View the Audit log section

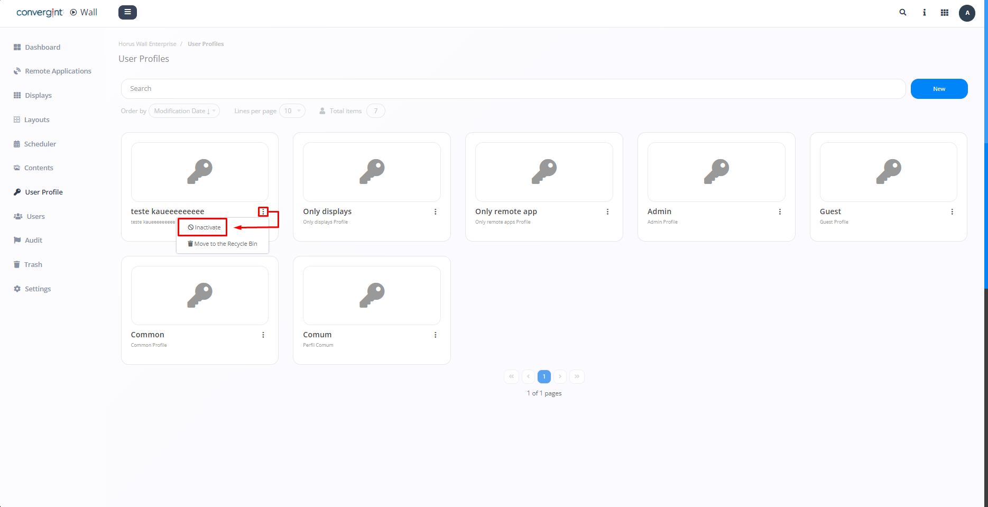pyautogui.click(x=33, y=240)
